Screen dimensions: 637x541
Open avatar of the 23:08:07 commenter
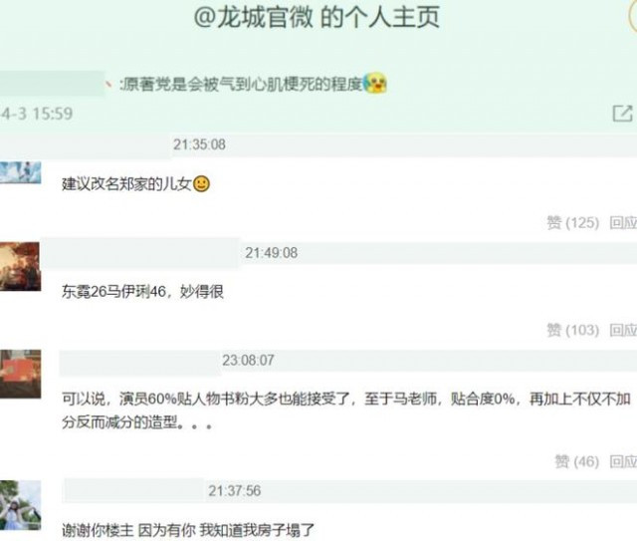20,374
